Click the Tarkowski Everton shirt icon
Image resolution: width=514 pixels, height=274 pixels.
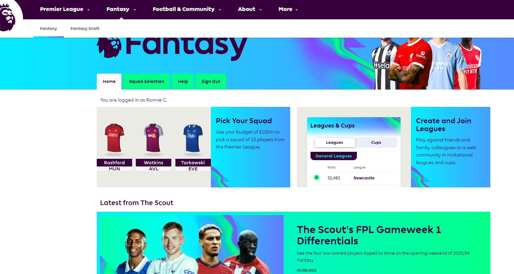tap(193, 138)
